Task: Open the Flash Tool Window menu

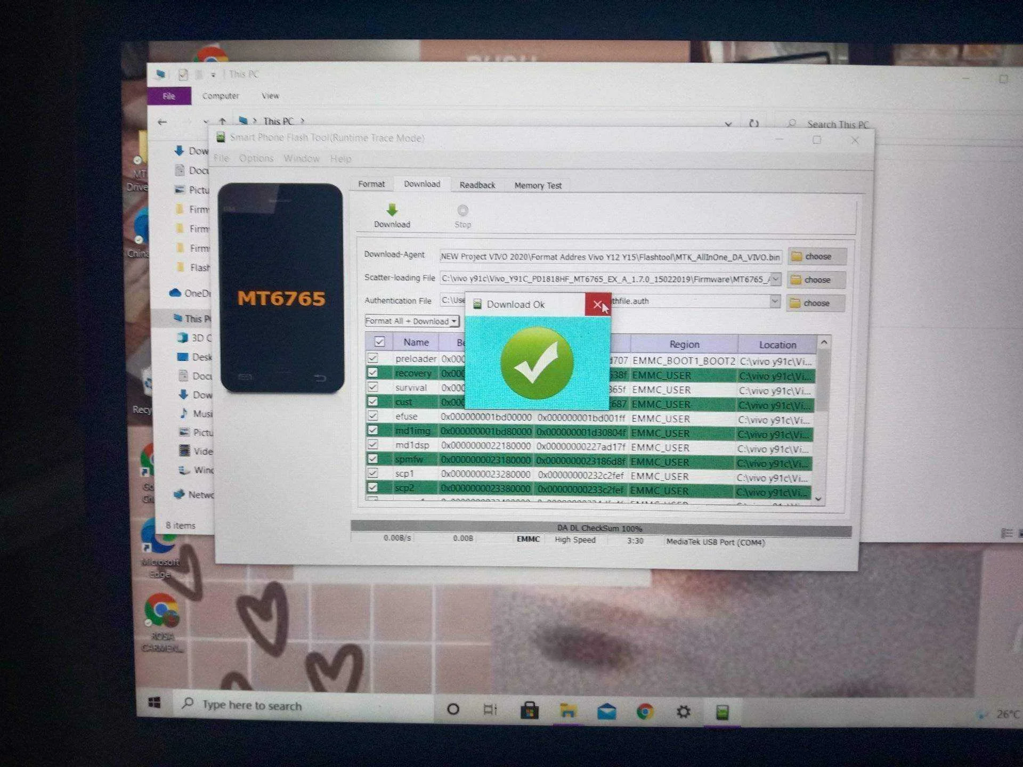Action: [x=302, y=159]
